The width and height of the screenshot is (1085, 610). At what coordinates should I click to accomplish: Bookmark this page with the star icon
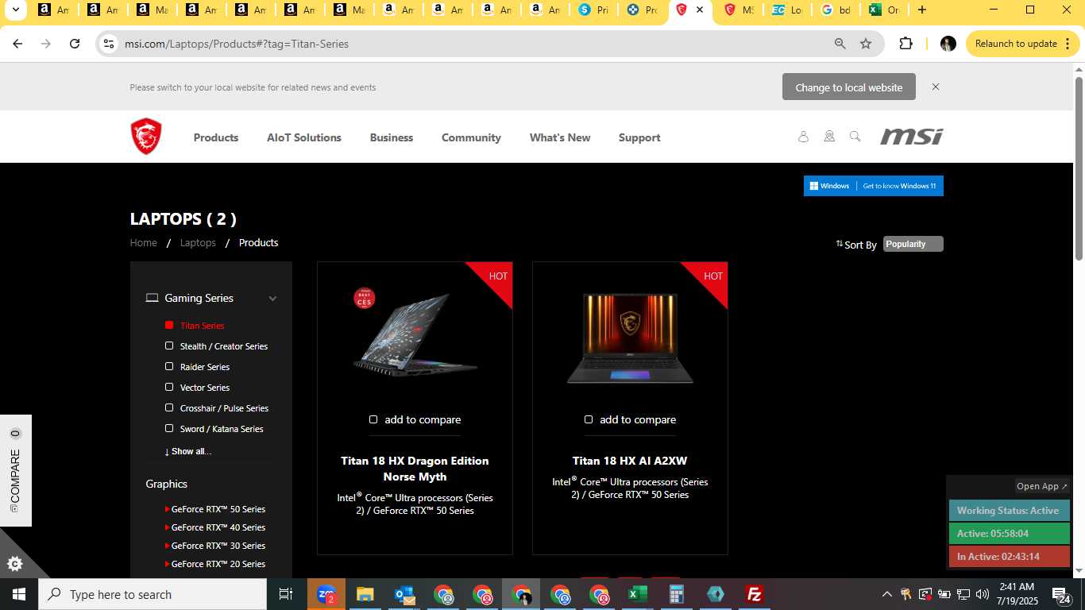[x=866, y=44]
